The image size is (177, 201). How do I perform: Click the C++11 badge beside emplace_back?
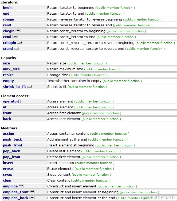click(32, 198)
